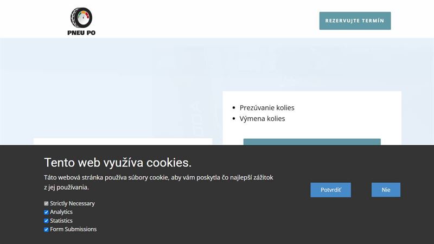
Task: Click the PNEU PO tire logo icon
Action: click(x=81, y=17)
